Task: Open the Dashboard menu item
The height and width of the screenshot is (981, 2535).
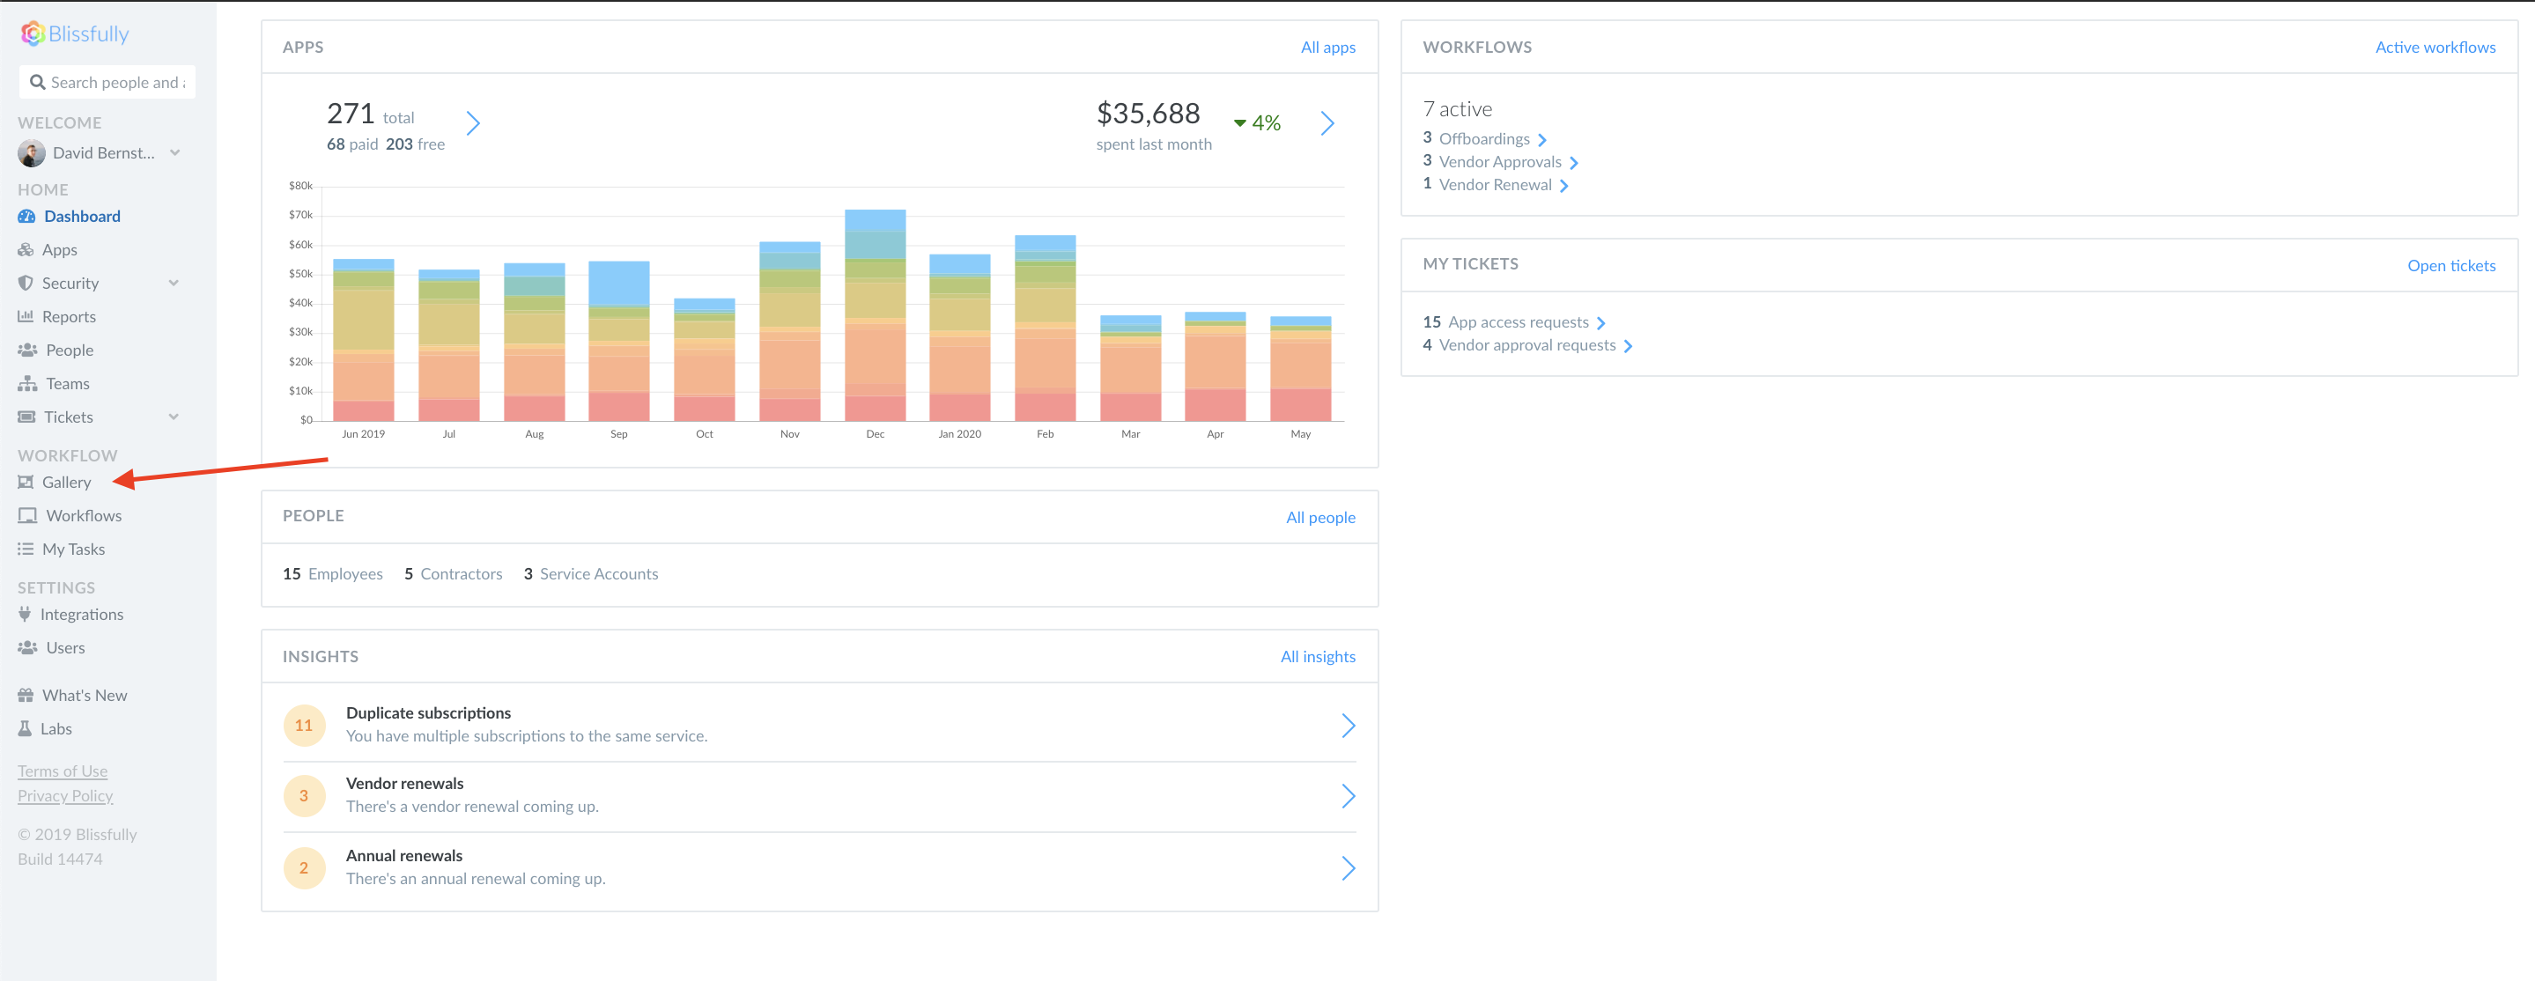Action: click(82, 216)
